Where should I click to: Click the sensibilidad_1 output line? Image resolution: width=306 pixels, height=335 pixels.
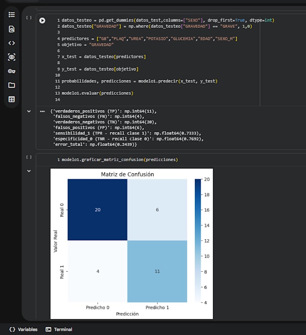(x=127, y=133)
